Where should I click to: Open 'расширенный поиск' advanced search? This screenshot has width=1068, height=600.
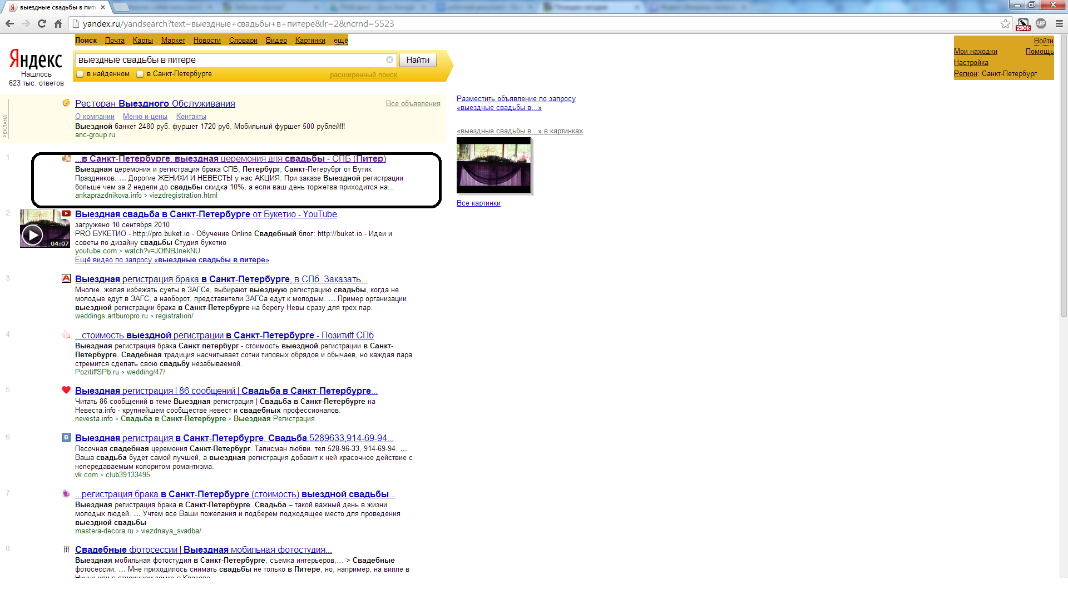363,75
